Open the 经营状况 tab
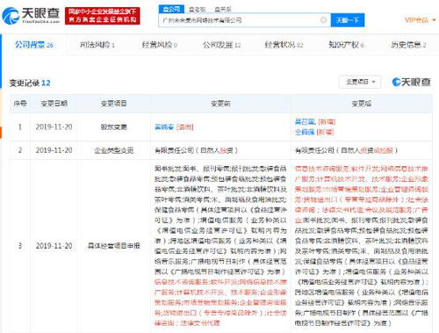This screenshot has height=333, width=439. coord(284,45)
